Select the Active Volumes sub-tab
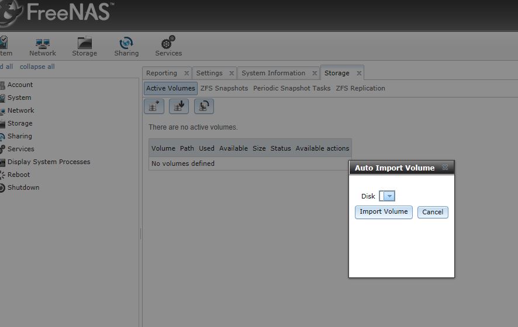The height and width of the screenshot is (327, 518). click(x=171, y=88)
